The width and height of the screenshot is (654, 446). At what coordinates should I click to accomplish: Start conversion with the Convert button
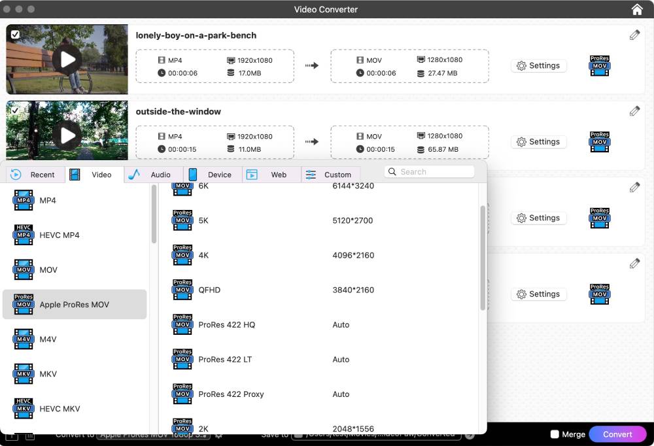(x=617, y=434)
